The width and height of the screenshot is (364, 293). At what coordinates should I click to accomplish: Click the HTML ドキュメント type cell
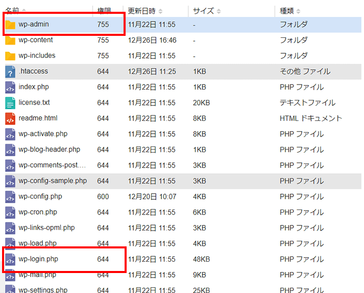tap(311, 118)
